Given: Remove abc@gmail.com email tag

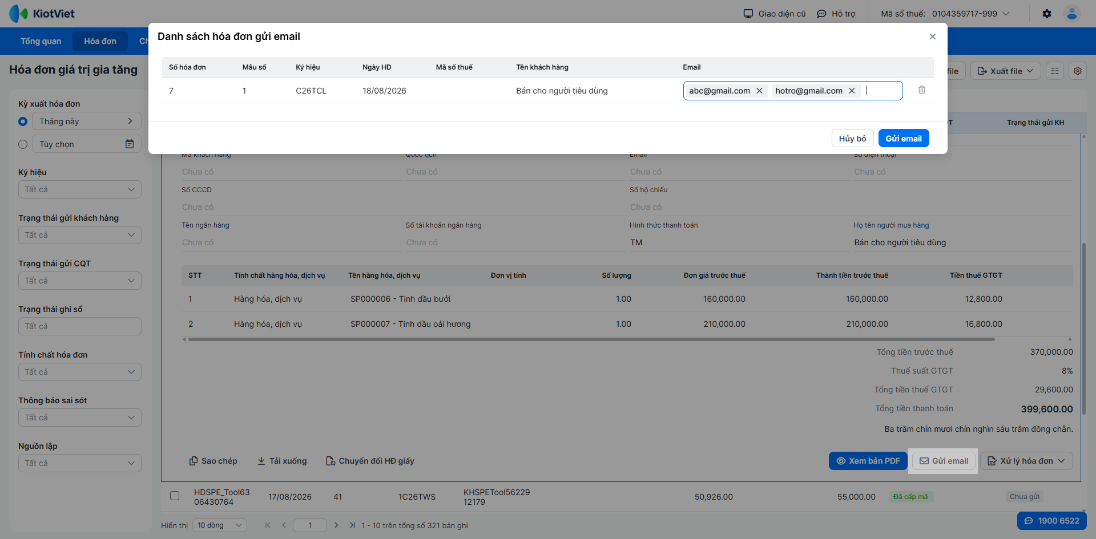Looking at the screenshot, I should pyautogui.click(x=759, y=91).
